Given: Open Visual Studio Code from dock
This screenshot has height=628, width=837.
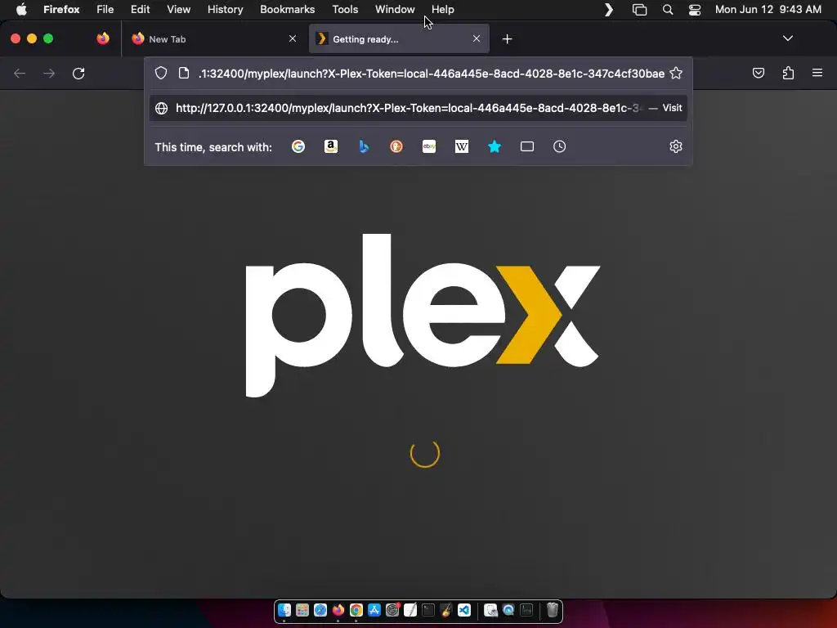Looking at the screenshot, I should (464, 610).
